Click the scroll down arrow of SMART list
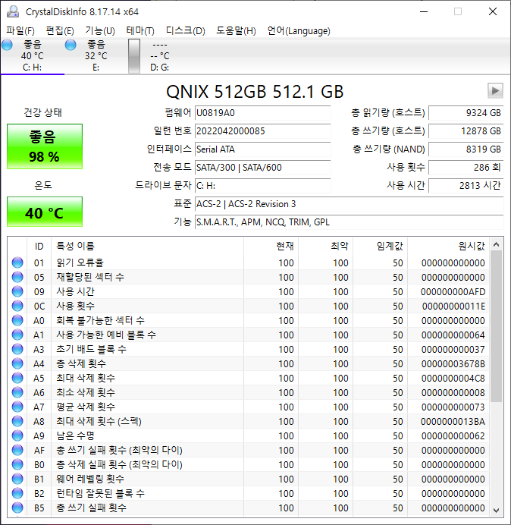This screenshot has height=525, width=511. pyautogui.click(x=497, y=510)
